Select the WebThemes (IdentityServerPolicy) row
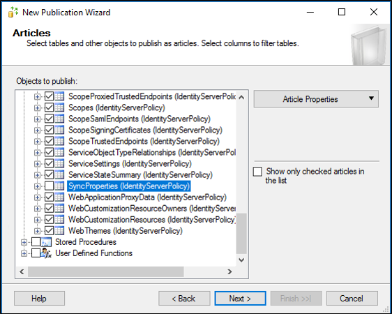 (126, 230)
